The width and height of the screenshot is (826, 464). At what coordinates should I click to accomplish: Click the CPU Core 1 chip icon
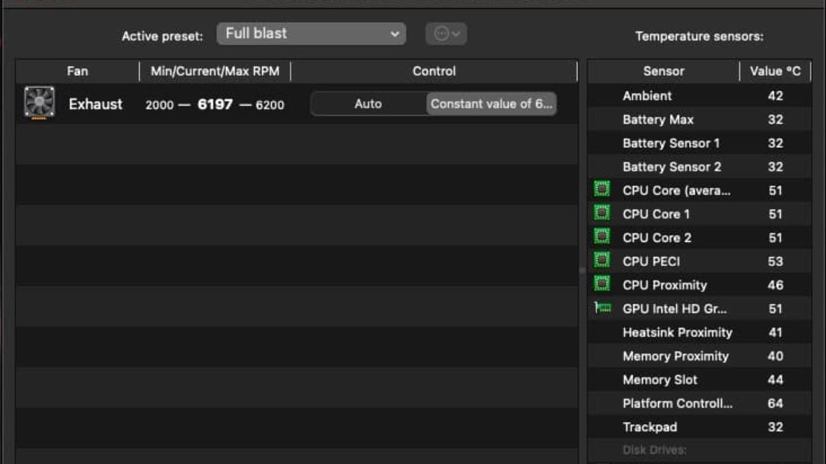[x=602, y=213]
